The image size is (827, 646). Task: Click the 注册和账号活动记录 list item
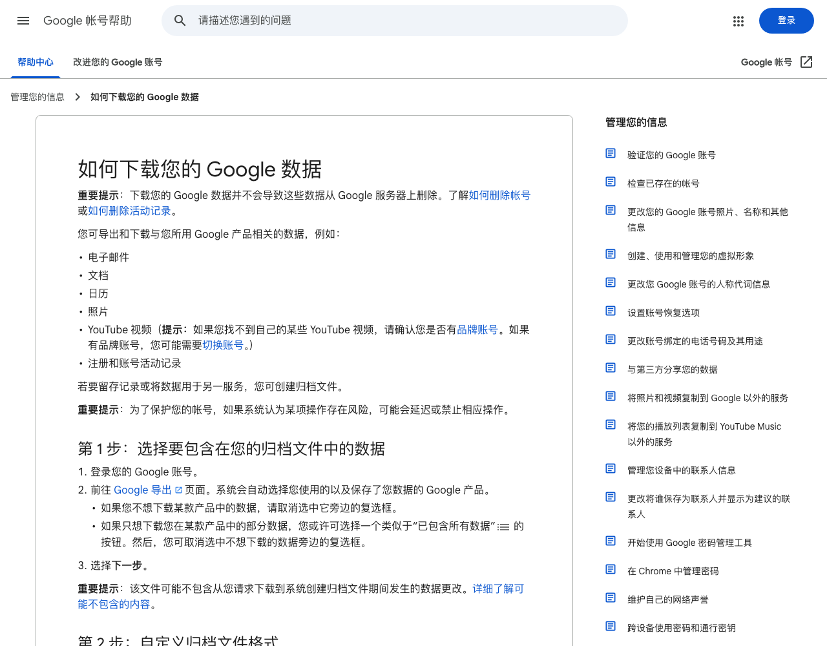tap(134, 363)
